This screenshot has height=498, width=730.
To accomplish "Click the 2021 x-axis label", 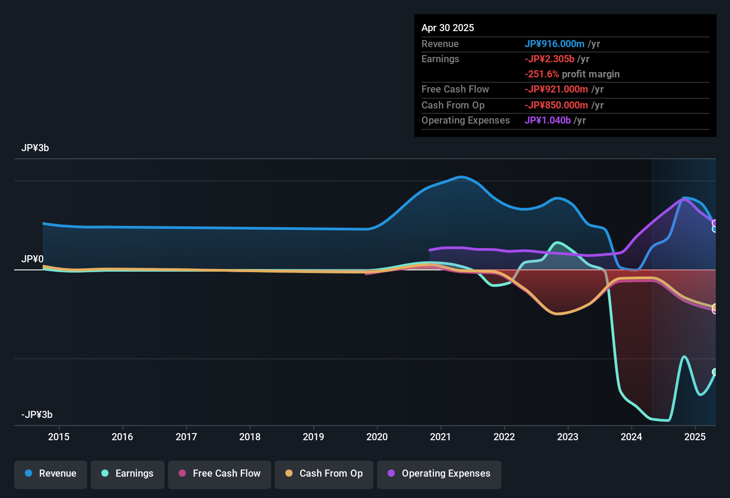I will coord(441,437).
